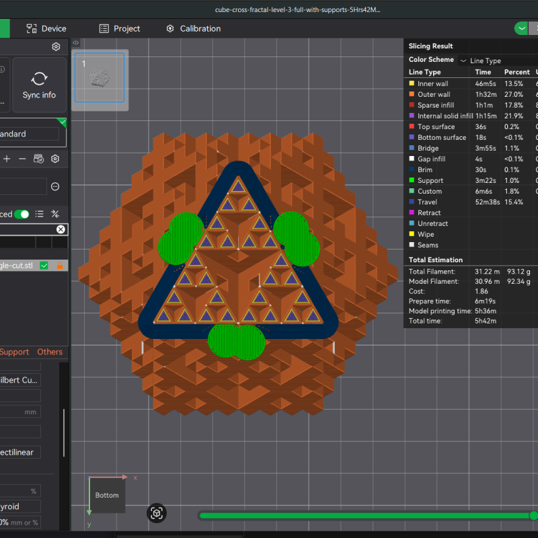Image resolution: width=538 pixels, height=538 pixels.
Task: Select the Others tab in settings panel
Action: coord(50,352)
